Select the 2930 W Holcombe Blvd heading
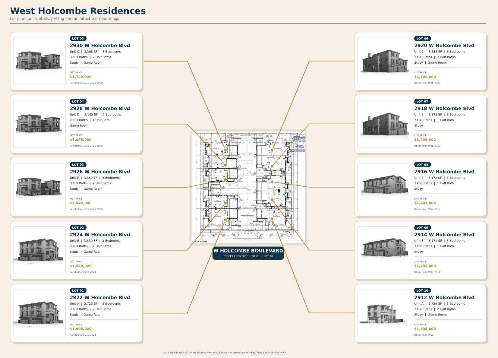This screenshot has width=498, height=358. (100, 46)
